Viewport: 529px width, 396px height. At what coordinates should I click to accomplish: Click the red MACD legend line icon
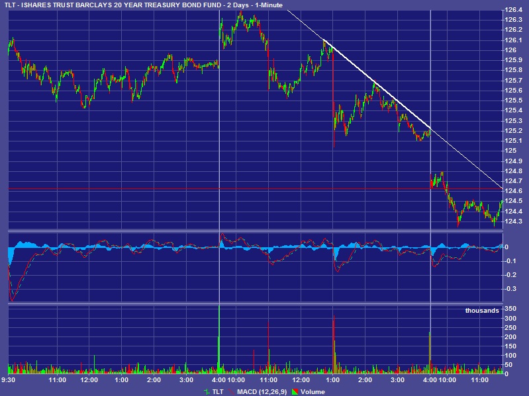[232, 391]
